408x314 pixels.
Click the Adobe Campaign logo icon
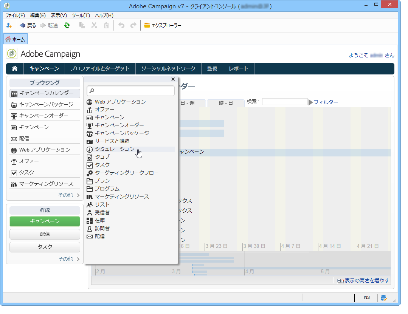click(x=12, y=54)
